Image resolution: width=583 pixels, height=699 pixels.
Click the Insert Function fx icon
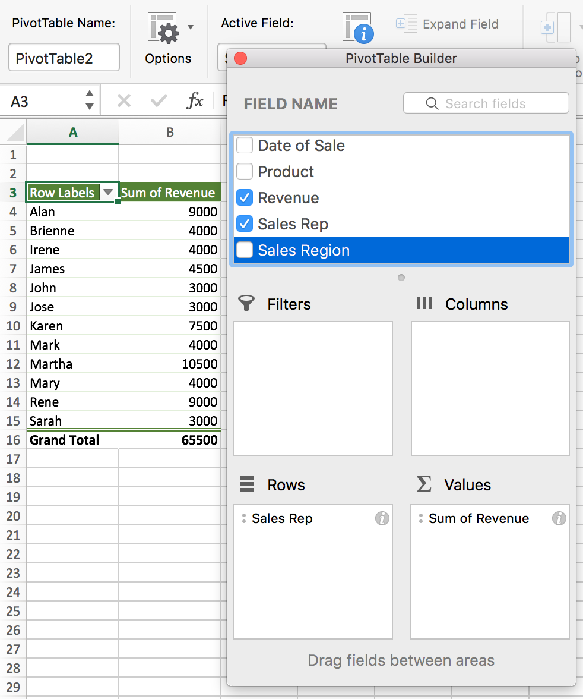tap(196, 101)
